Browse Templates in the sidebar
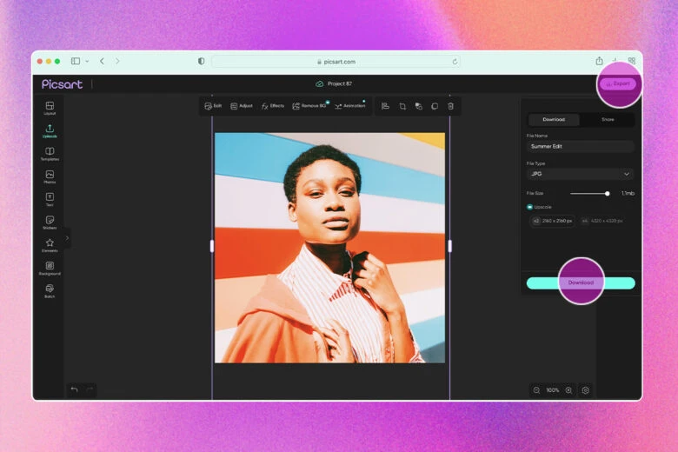 [50, 154]
